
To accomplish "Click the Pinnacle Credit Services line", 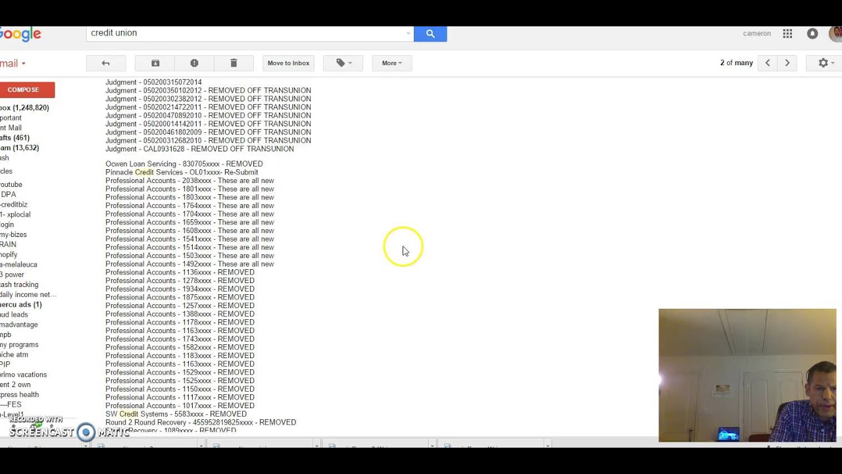I will 182,172.
